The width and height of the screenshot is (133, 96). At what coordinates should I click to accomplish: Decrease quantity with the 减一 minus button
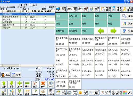pos(27,84)
